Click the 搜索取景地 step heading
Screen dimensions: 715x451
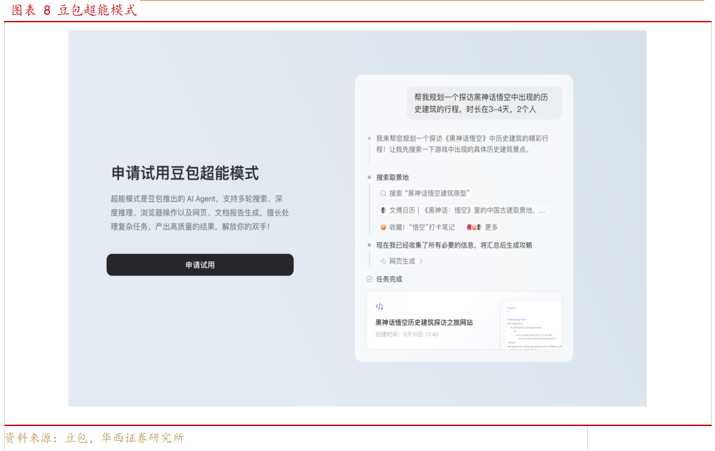coord(392,178)
